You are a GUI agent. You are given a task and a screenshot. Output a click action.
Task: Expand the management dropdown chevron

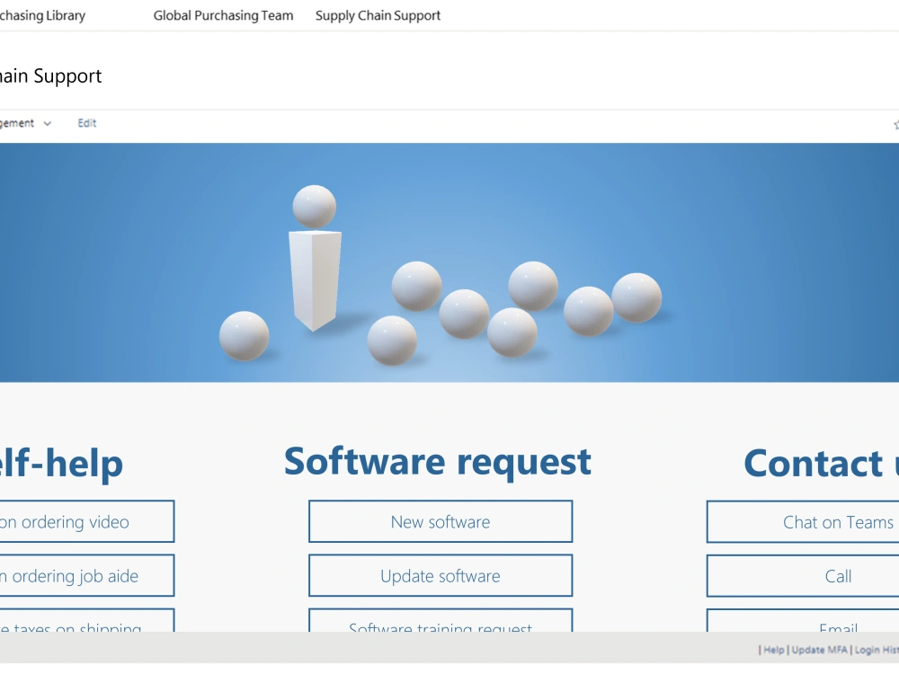point(47,124)
